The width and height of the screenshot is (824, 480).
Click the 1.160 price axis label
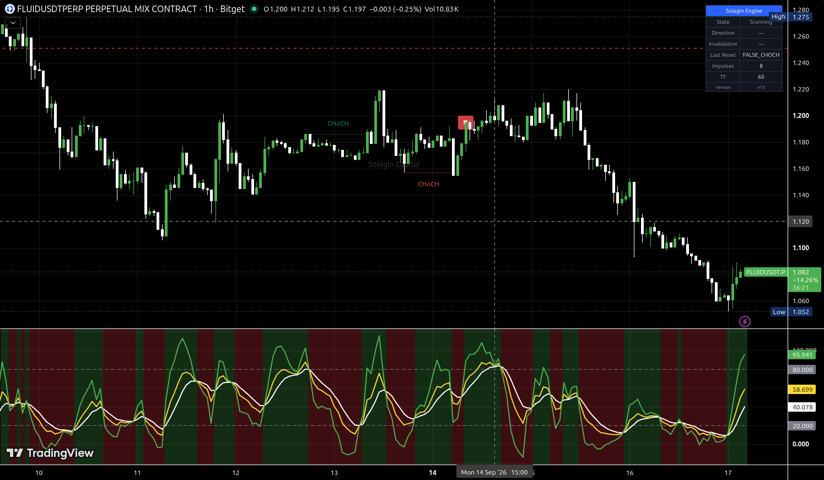[x=801, y=169]
